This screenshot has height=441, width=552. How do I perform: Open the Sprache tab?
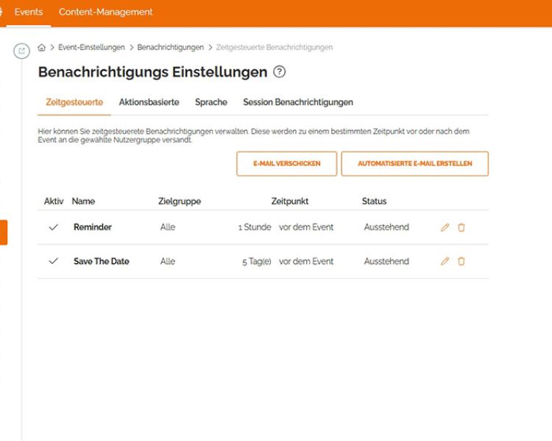pyautogui.click(x=210, y=103)
